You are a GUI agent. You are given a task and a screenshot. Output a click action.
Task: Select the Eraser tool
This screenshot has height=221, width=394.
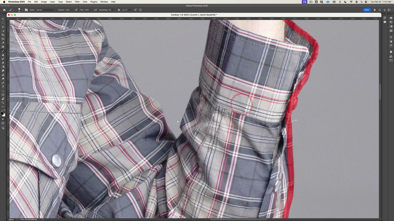click(x=3, y=62)
